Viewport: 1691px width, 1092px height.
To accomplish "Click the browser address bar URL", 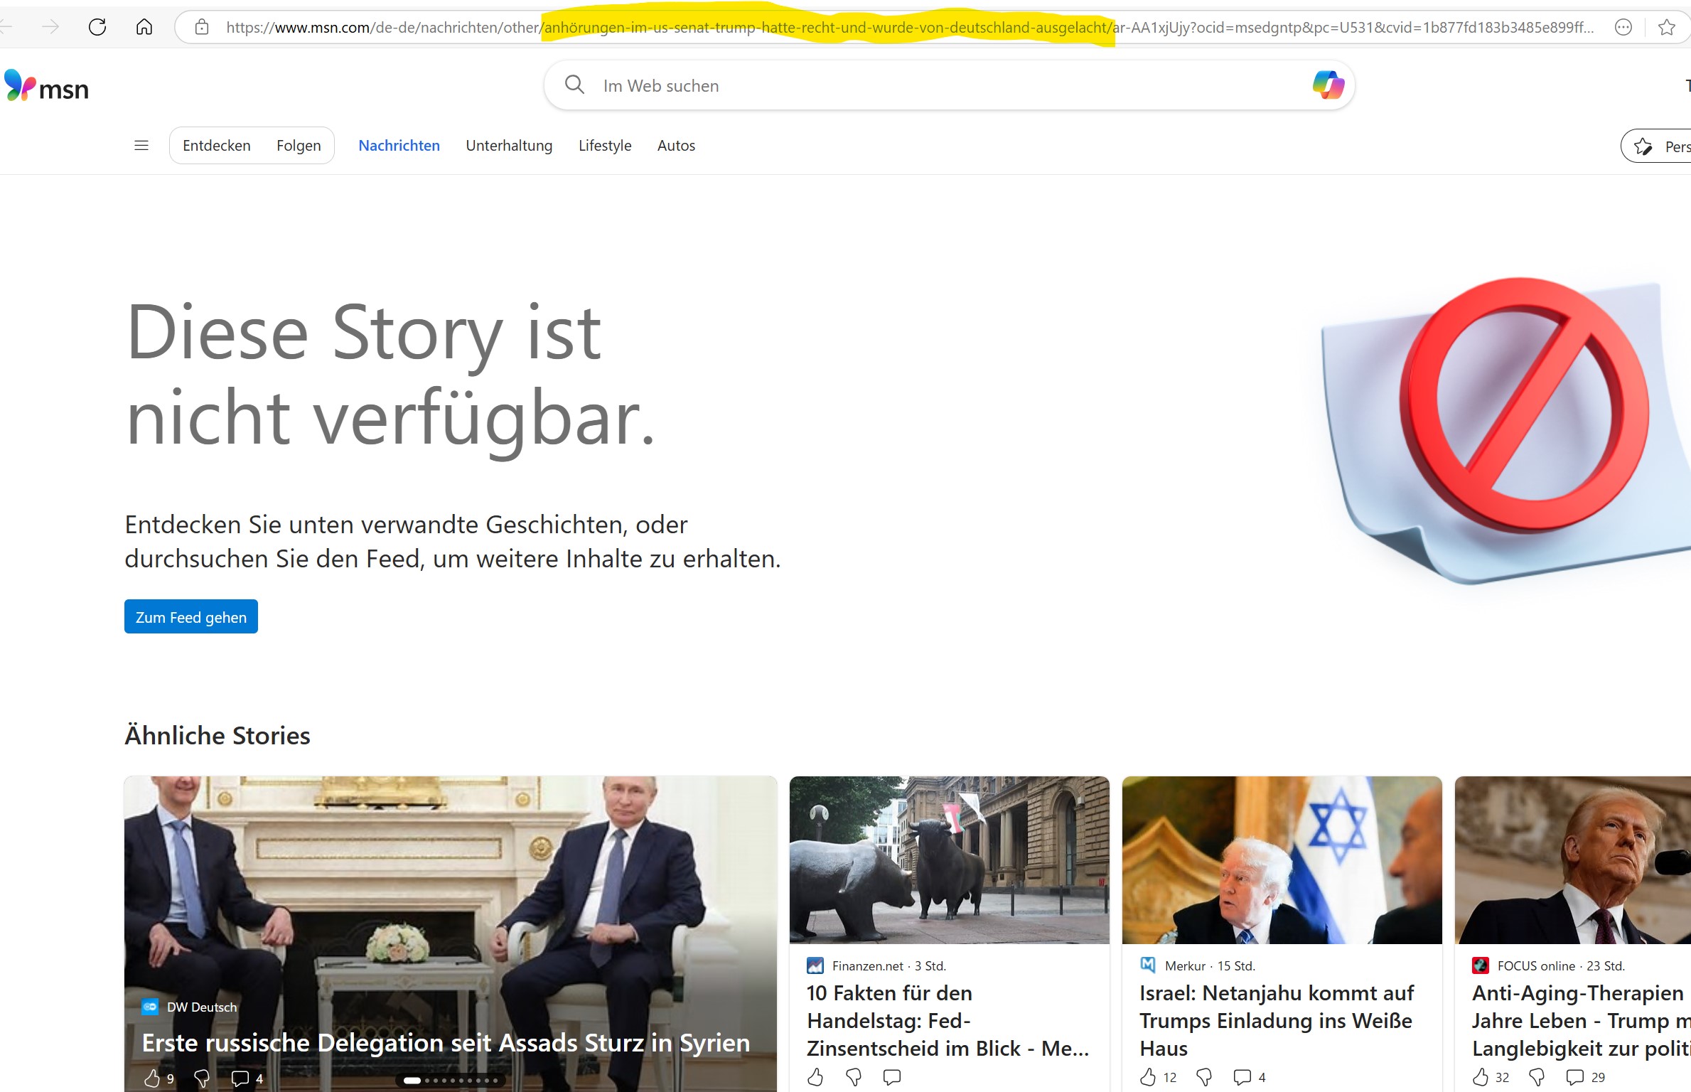I will 910,27.
